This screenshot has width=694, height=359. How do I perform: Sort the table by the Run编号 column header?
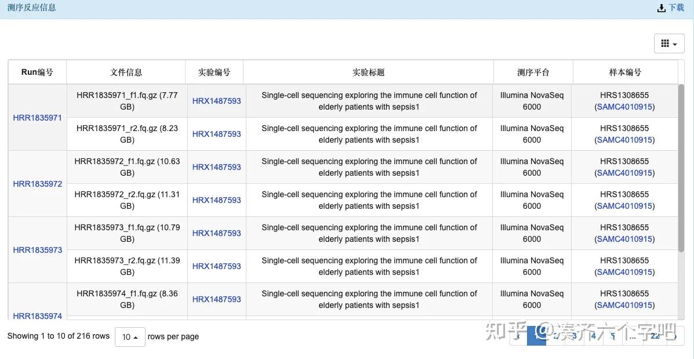click(x=37, y=72)
